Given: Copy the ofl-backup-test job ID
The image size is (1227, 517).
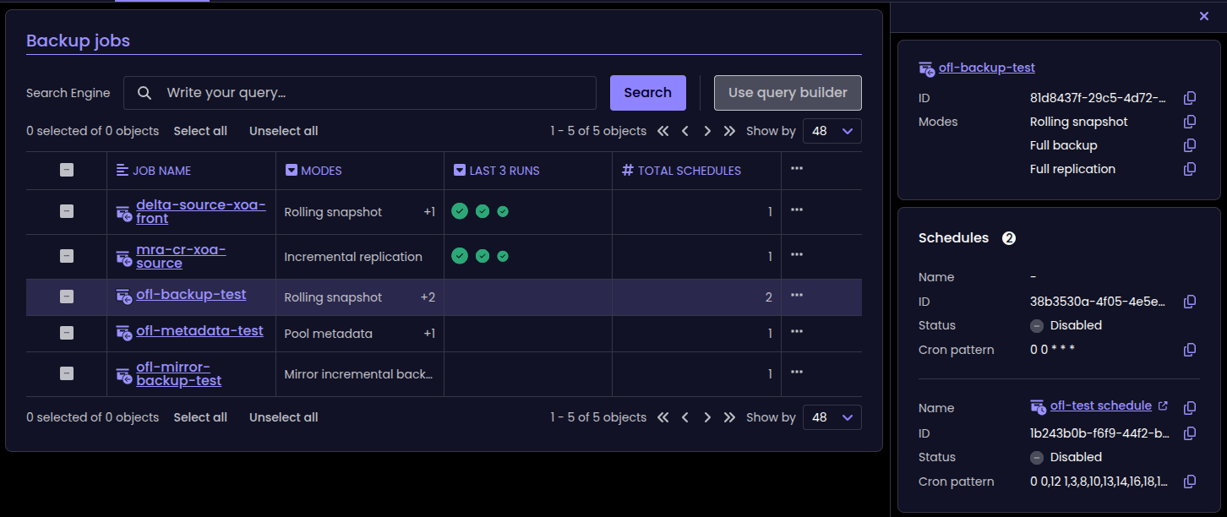Looking at the screenshot, I should tap(1190, 98).
